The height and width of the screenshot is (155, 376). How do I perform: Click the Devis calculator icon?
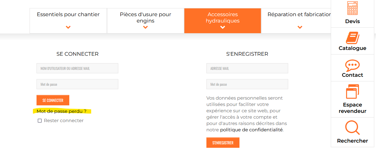pyautogui.click(x=352, y=9)
